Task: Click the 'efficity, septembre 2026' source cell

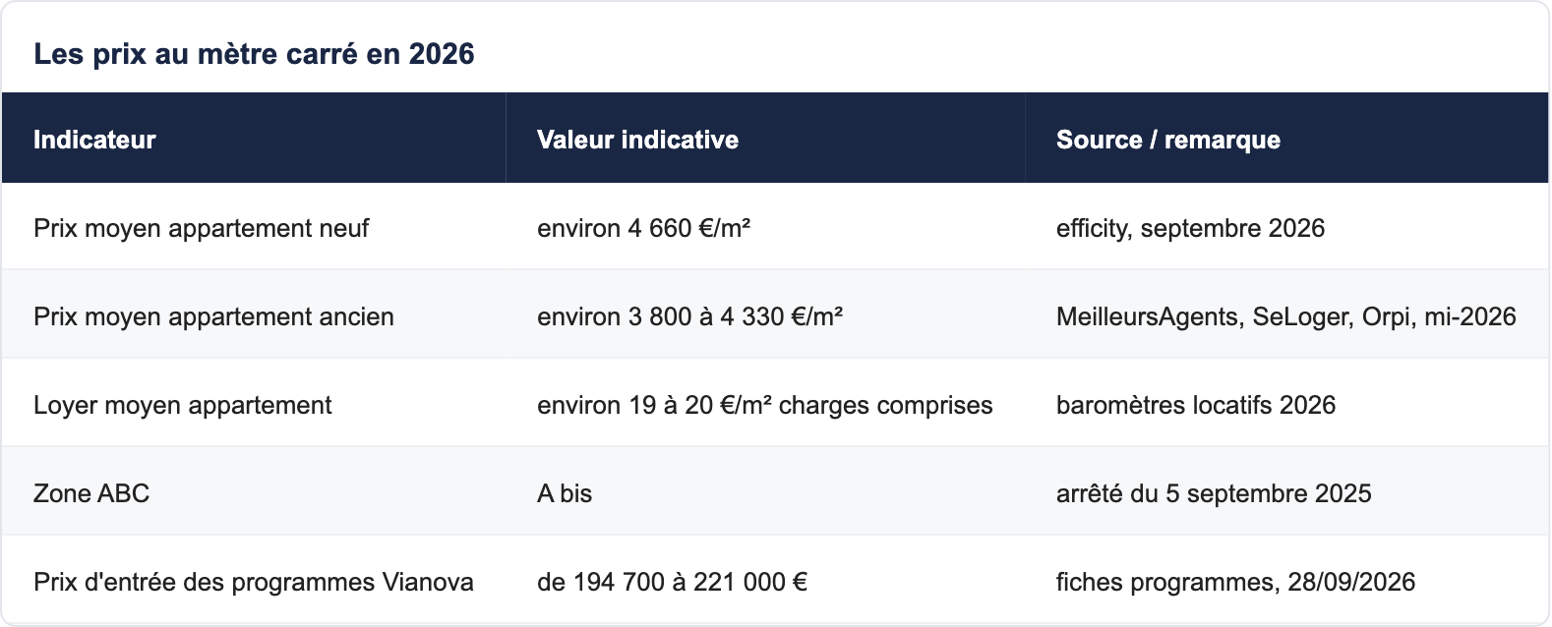Action: [1286, 227]
